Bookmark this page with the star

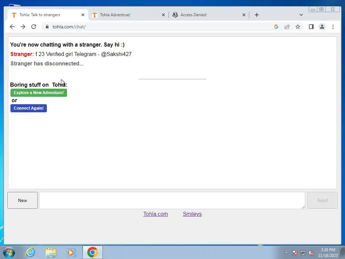pyautogui.click(x=298, y=27)
